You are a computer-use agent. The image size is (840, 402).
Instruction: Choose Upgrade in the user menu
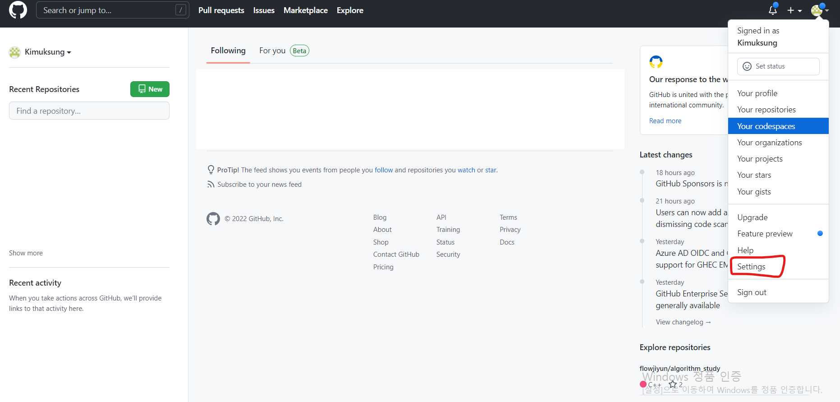[778, 217]
